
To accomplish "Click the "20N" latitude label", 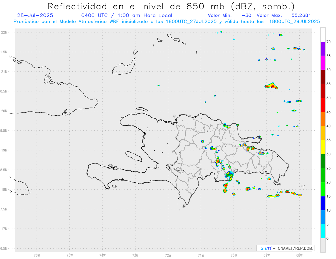I will tap(4, 111).
